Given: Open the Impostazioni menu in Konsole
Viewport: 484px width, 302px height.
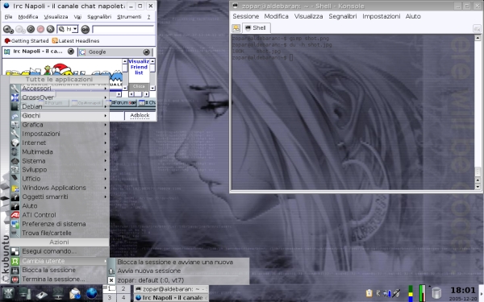Looking at the screenshot, I should pyautogui.click(x=382, y=16).
